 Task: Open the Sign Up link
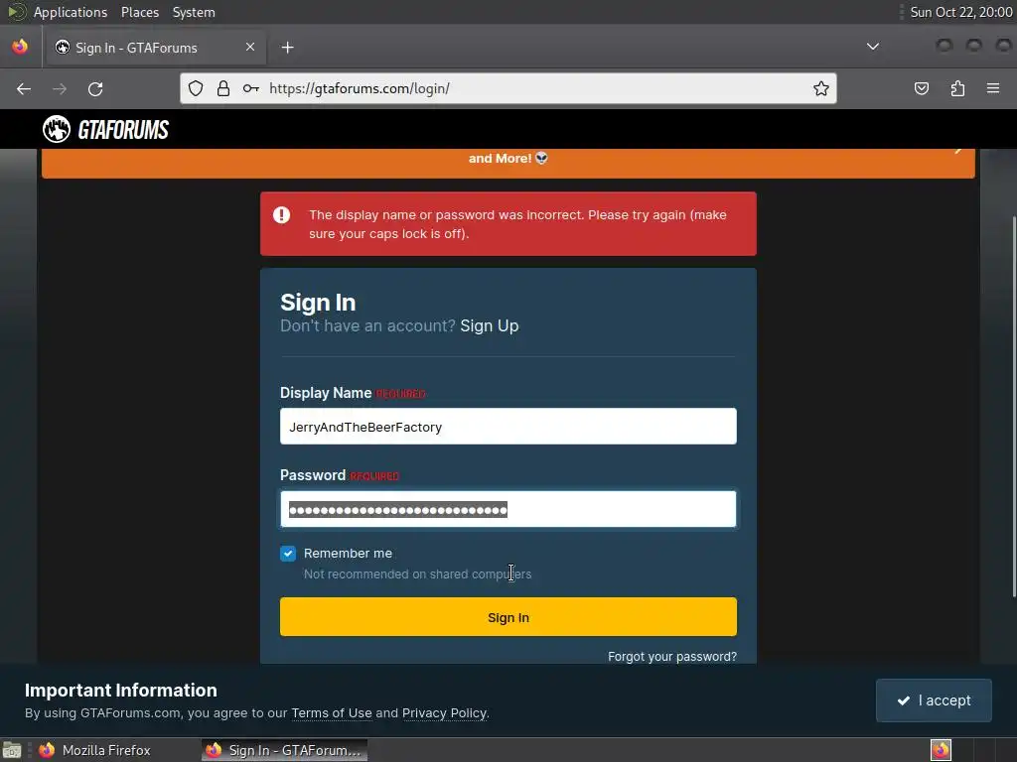coord(489,325)
